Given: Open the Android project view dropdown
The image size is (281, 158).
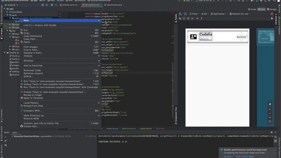Looking at the screenshot, I should click(x=11, y=5).
